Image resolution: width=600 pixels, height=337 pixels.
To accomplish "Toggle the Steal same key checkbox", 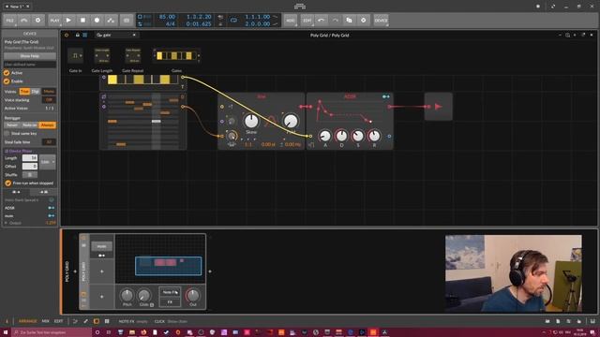I will click(7, 133).
